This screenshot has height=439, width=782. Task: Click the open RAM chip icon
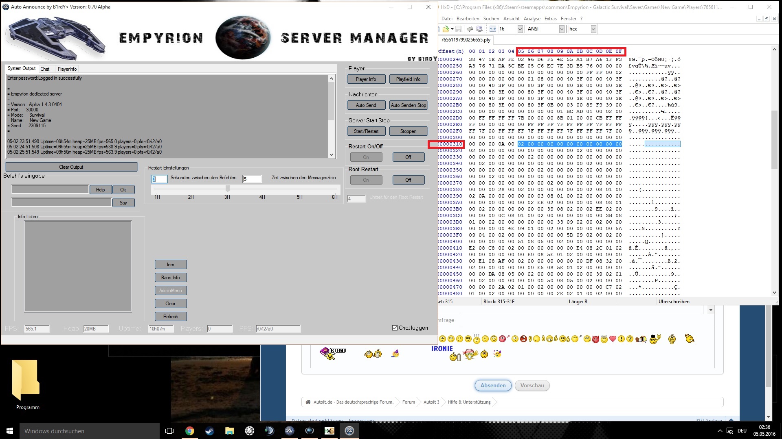tap(470, 29)
